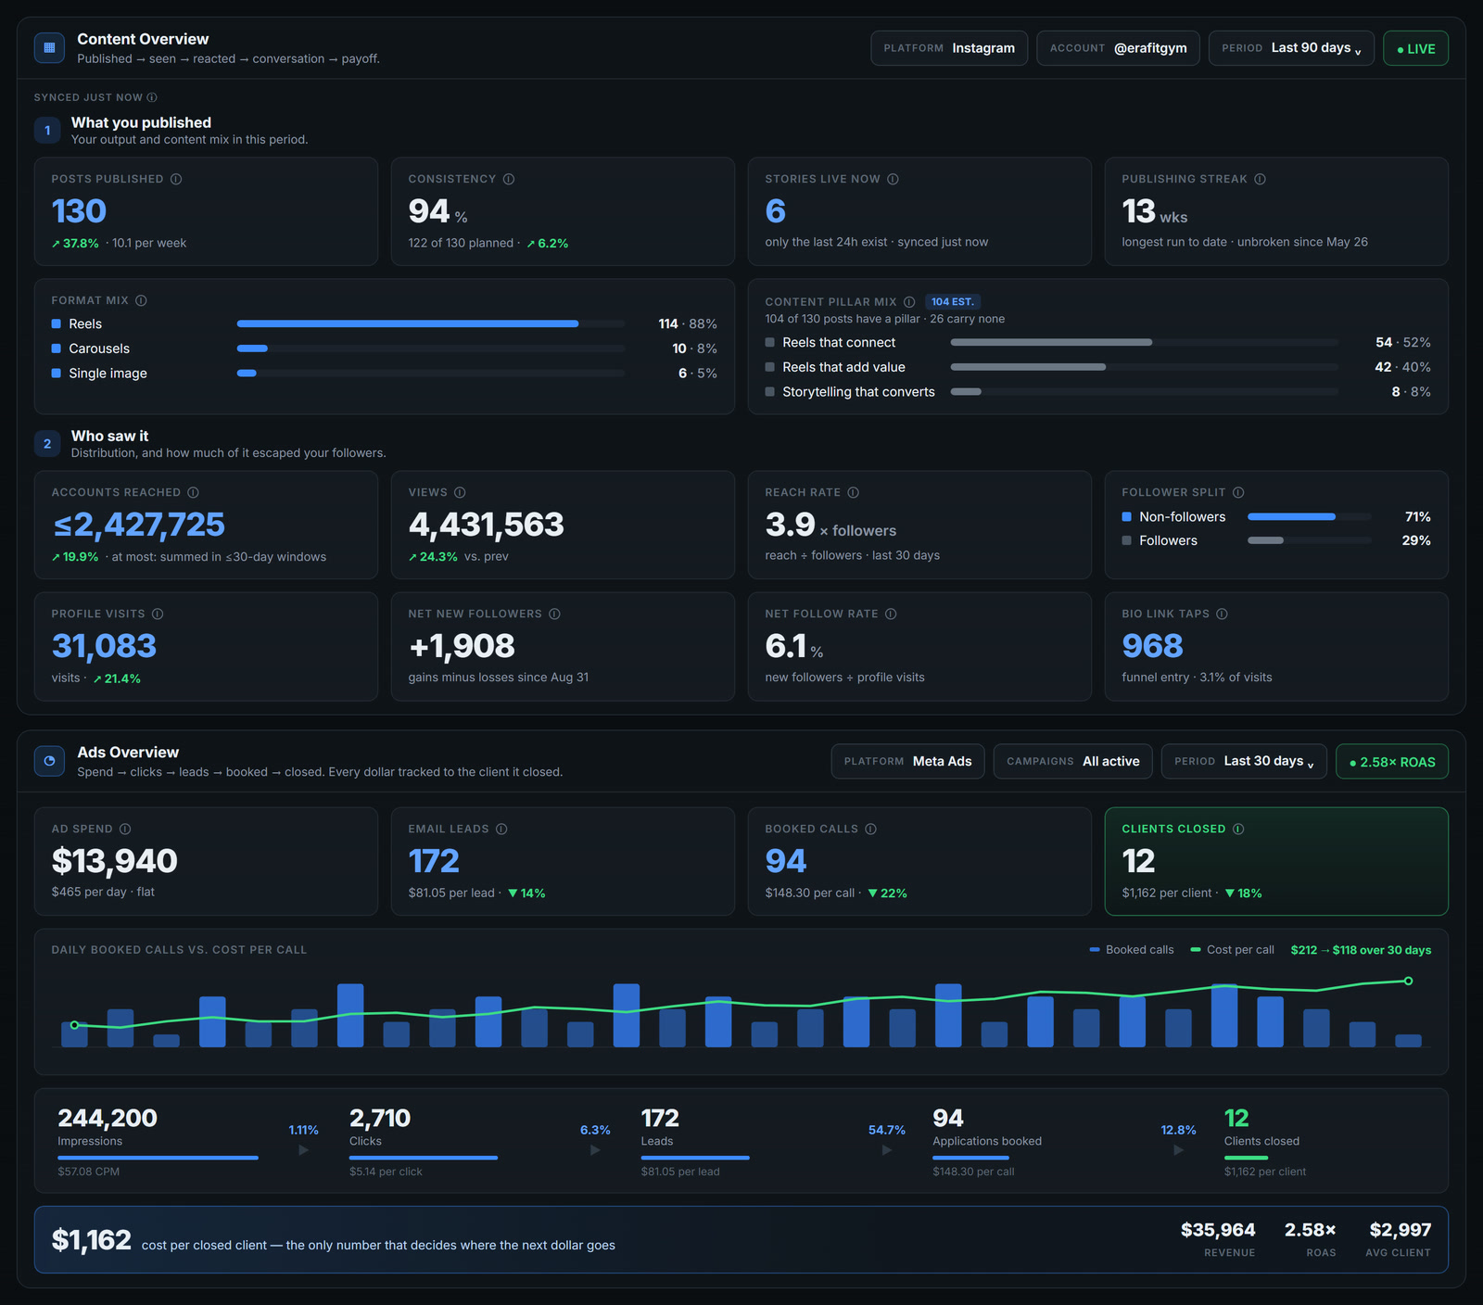Open the Platform Instagram selector
The height and width of the screenshot is (1305, 1483).
949,48
